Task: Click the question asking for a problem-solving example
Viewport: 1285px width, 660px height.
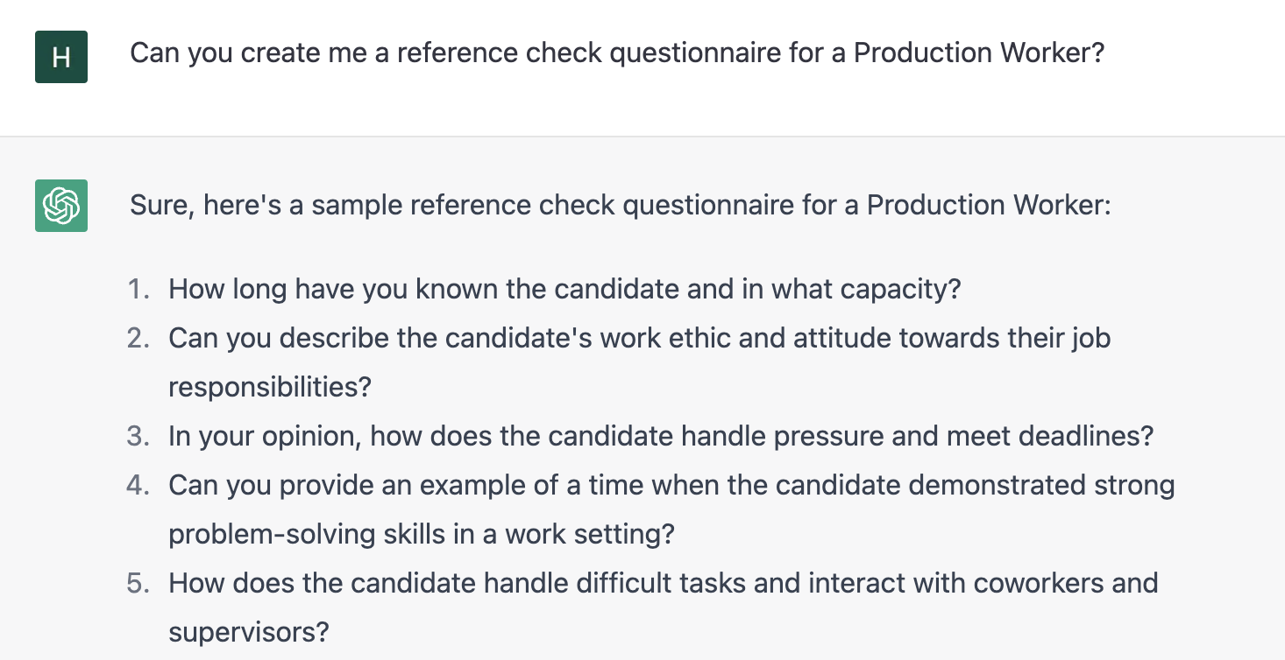Action: point(671,509)
